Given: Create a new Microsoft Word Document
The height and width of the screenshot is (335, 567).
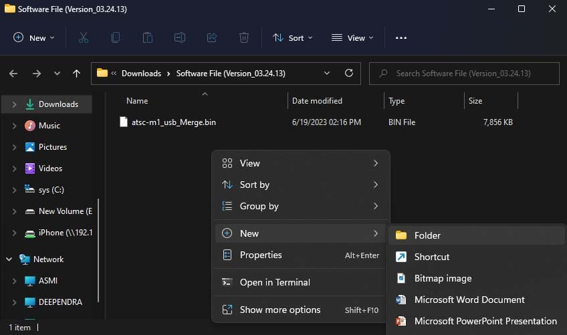Looking at the screenshot, I should pyautogui.click(x=469, y=300).
